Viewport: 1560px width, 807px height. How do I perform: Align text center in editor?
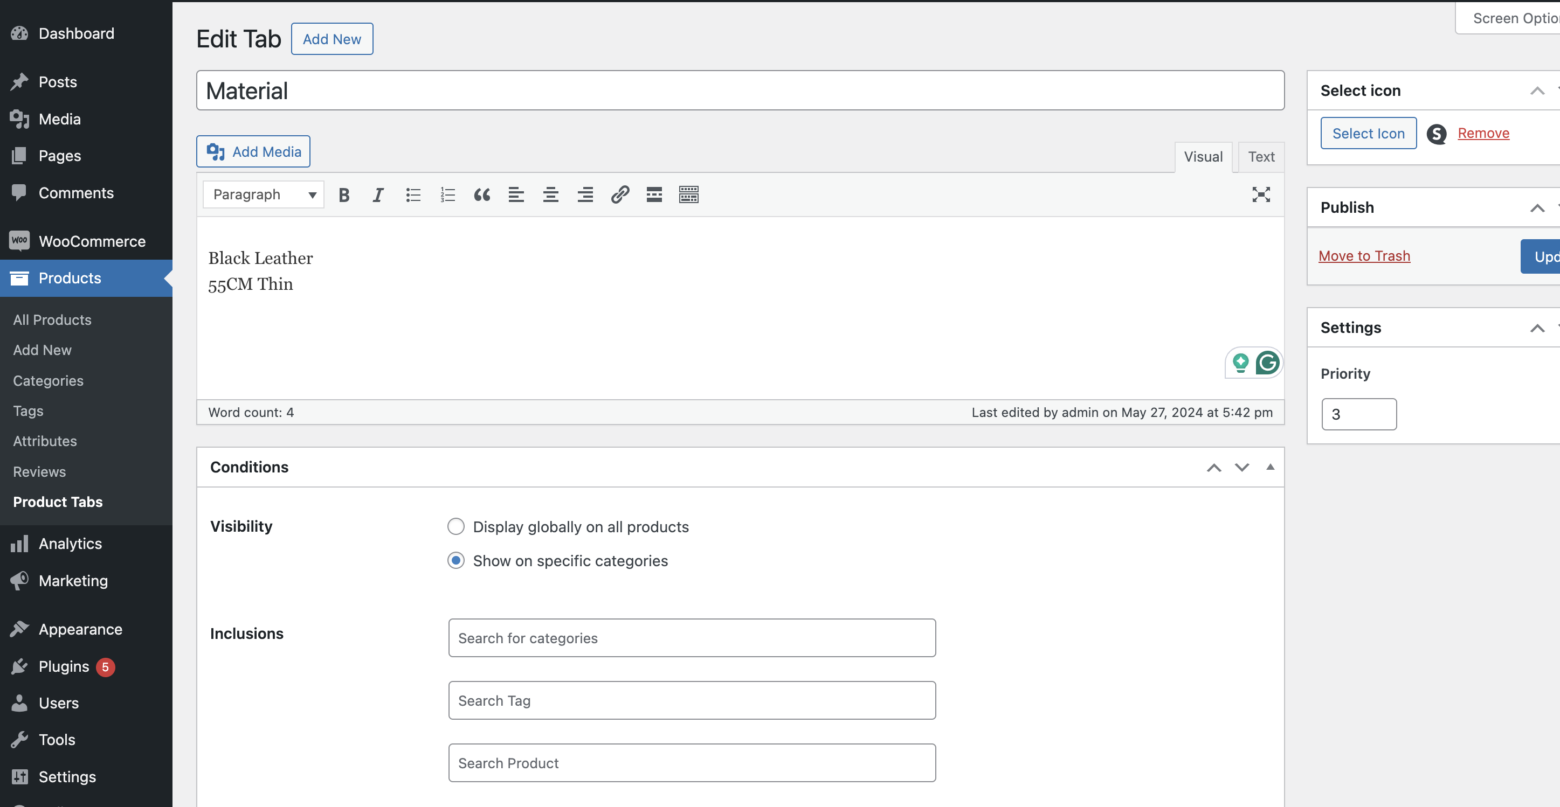pyautogui.click(x=550, y=195)
